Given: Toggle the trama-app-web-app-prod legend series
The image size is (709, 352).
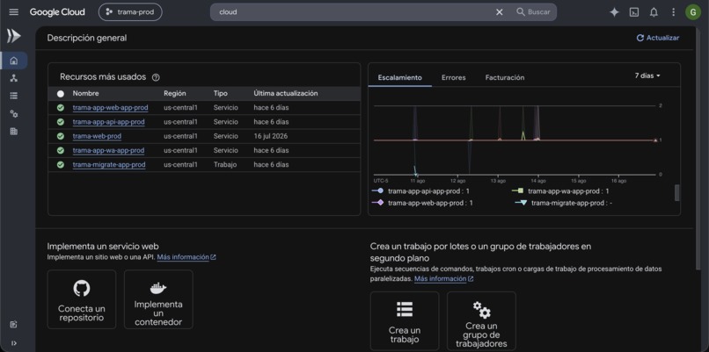Looking at the screenshot, I should 422,203.
